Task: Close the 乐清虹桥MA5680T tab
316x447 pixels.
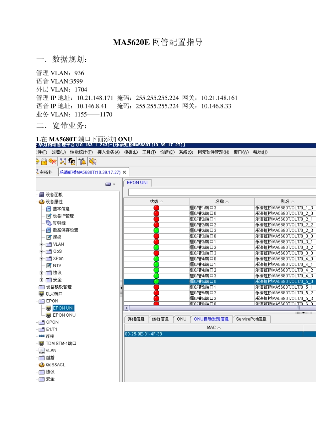Action: (x=124, y=172)
